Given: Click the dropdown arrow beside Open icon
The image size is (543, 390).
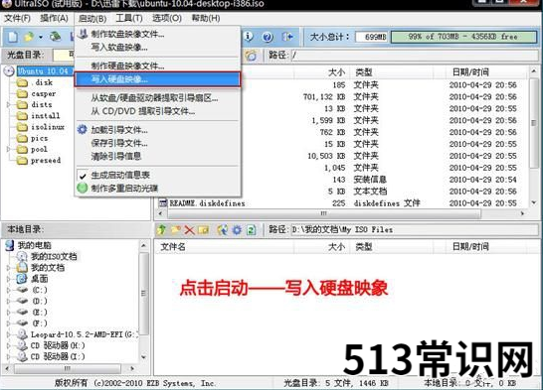Looking at the screenshot, I should click(x=41, y=37).
